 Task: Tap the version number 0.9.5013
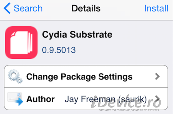pos(59,50)
